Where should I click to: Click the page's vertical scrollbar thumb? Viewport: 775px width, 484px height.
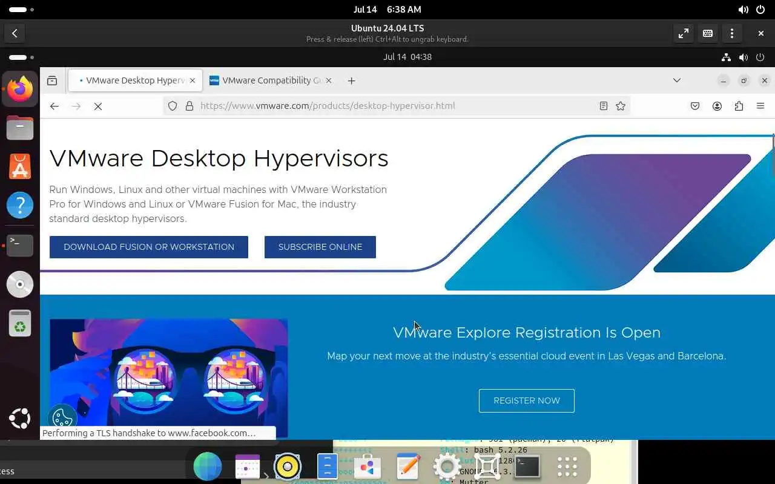tap(773, 154)
